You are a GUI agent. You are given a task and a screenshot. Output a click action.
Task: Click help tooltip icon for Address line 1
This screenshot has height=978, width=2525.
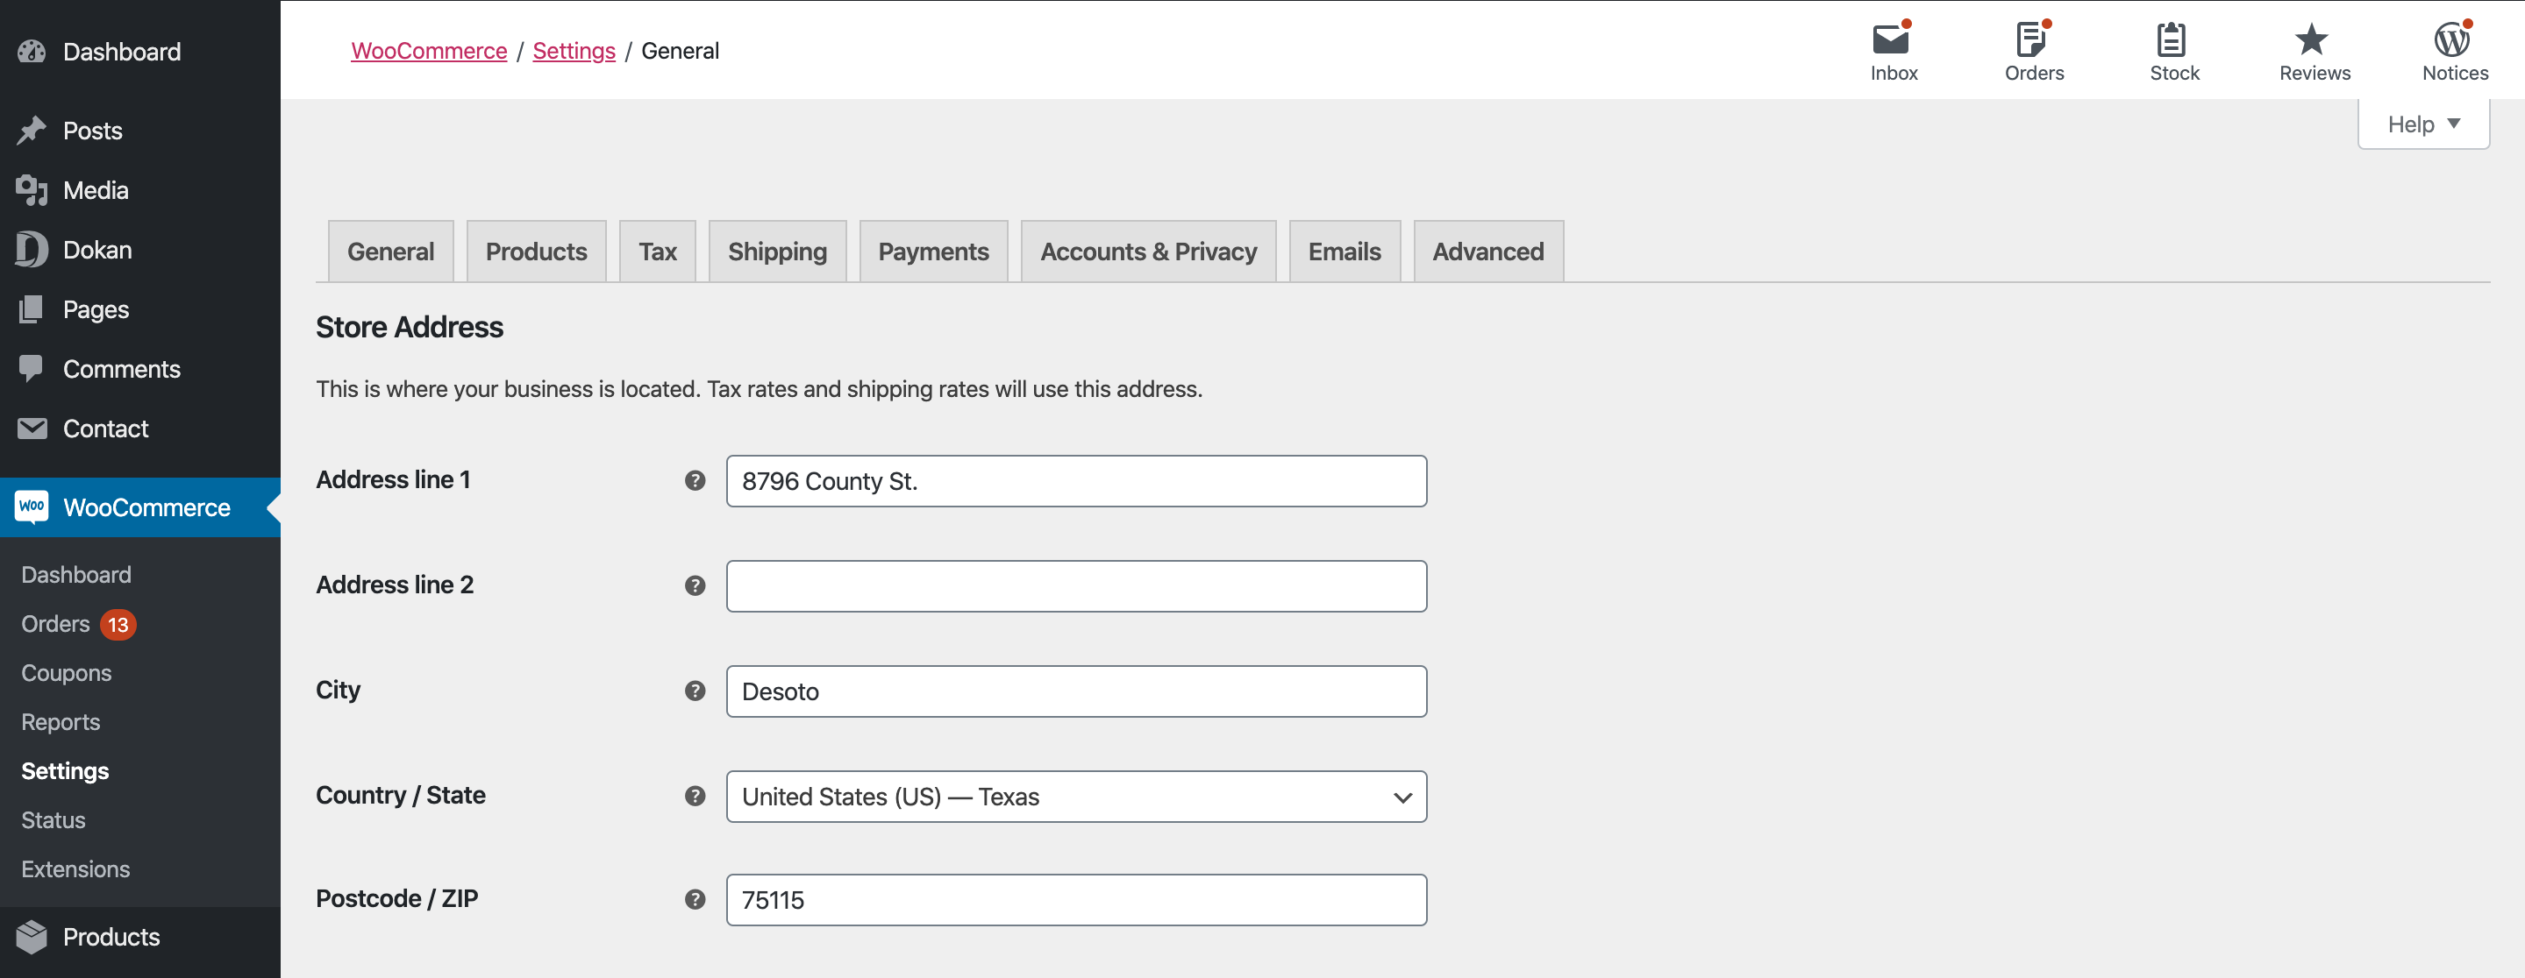tap(695, 481)
